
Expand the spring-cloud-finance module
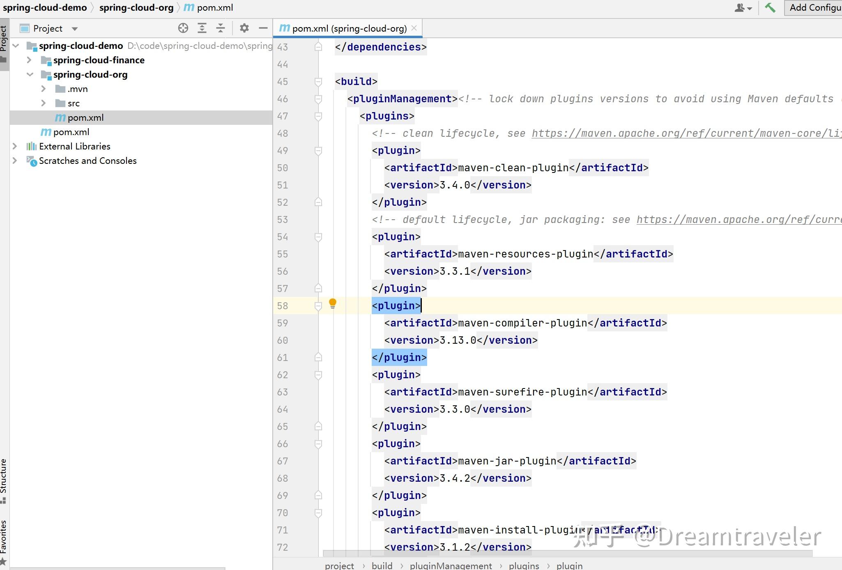coord(29,60)
